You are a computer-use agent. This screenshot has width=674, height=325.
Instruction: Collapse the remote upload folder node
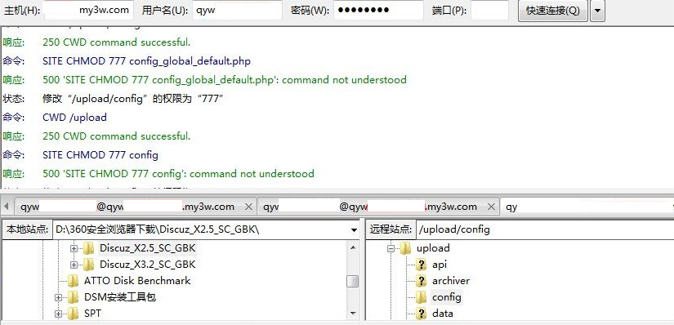pos(391,248)
